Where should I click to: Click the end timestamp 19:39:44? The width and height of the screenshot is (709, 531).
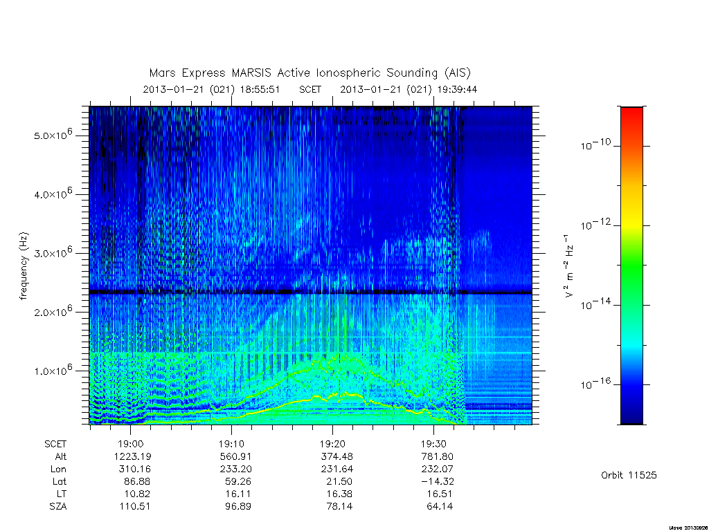[457, 89]
